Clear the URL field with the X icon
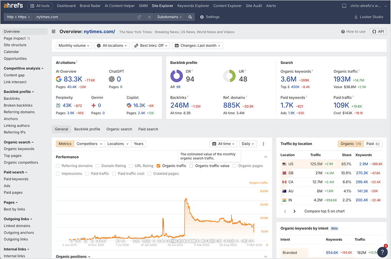This screenshot has height=259, width=391. coord(149,17)
